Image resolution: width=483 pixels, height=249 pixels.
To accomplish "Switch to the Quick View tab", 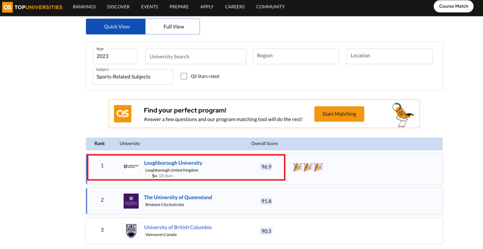I will click(116, 26).
